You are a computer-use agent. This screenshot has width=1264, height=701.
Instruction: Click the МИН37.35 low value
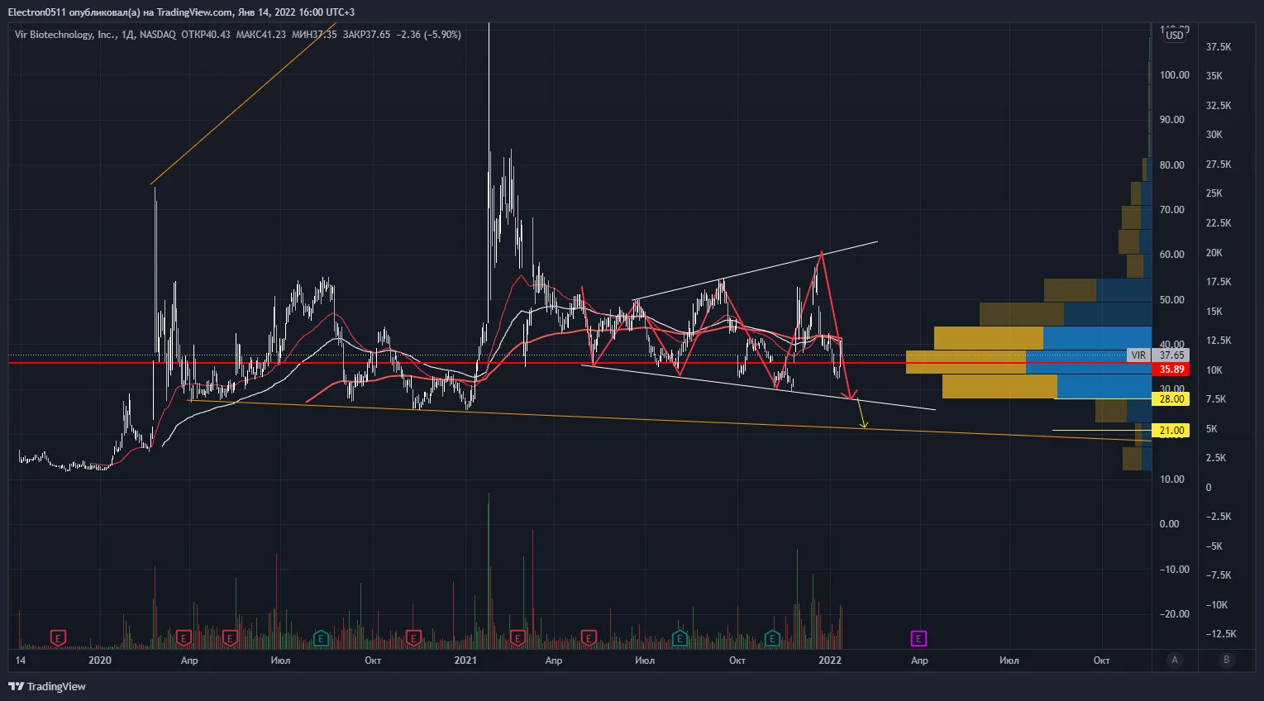pos(314,35)
